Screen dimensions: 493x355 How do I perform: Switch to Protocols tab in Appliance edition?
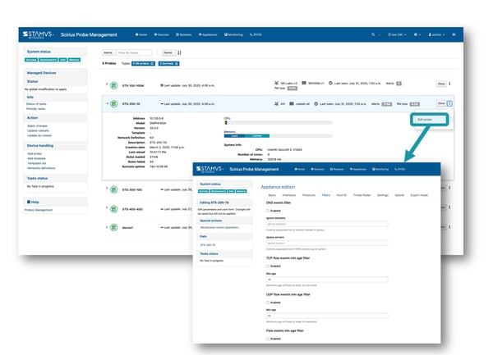[309, 195]
